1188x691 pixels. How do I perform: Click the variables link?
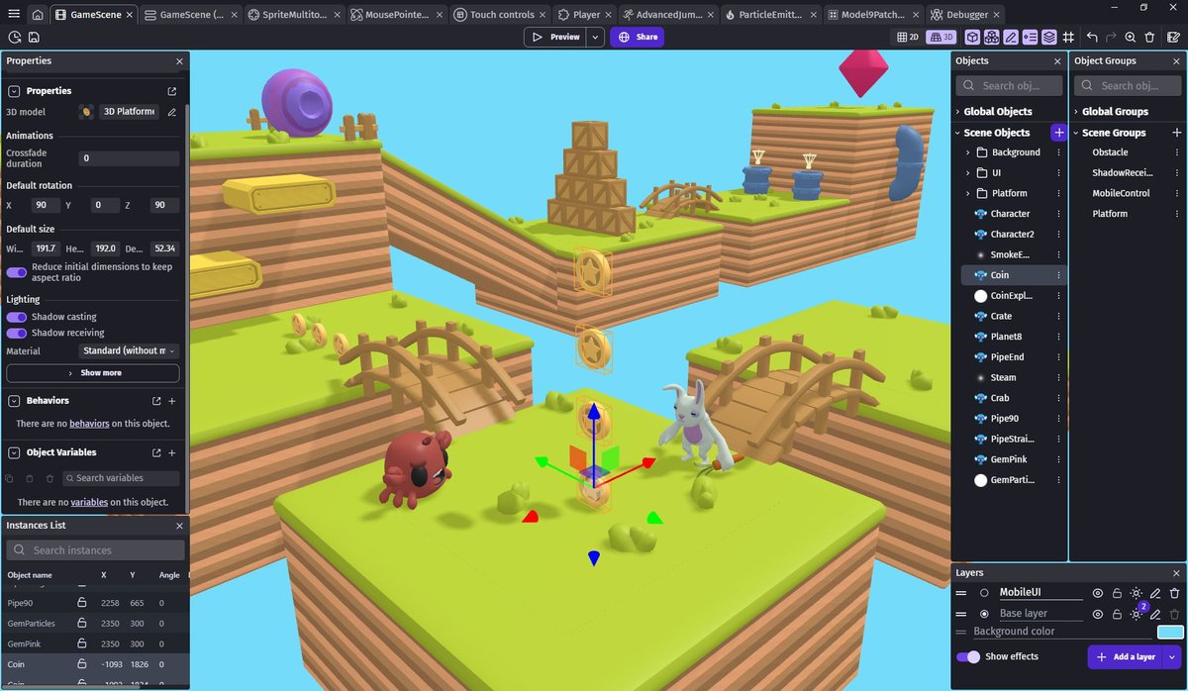click(x=89, y=502)
